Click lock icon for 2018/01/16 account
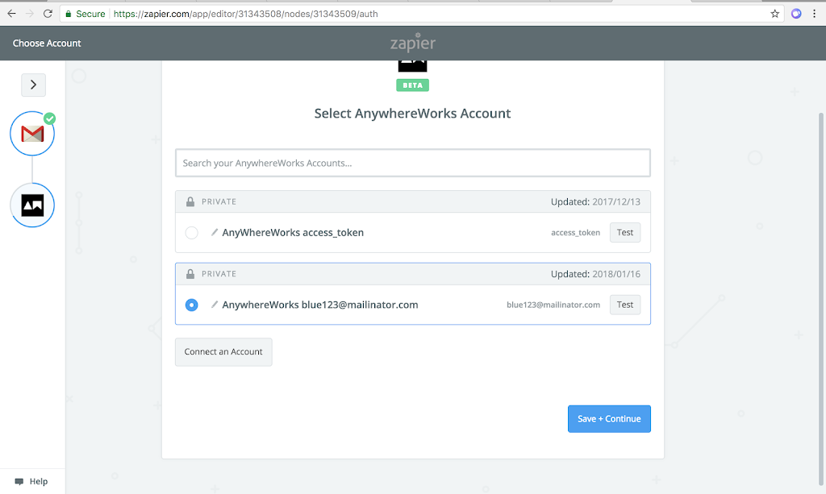This screenshot has height=494, width=826. [x=190, y=274]
